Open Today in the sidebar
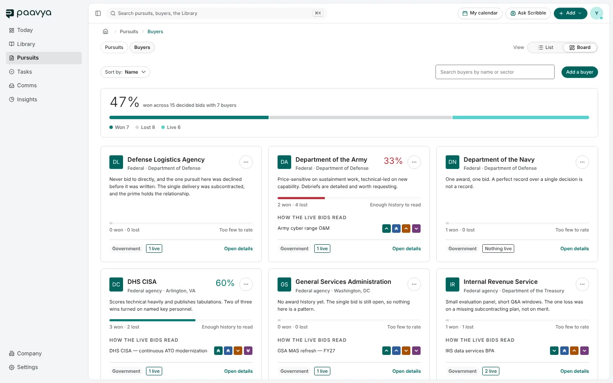The height and width of the screenshot is (383, 613). pyautogui.click(x=44, y=30)
